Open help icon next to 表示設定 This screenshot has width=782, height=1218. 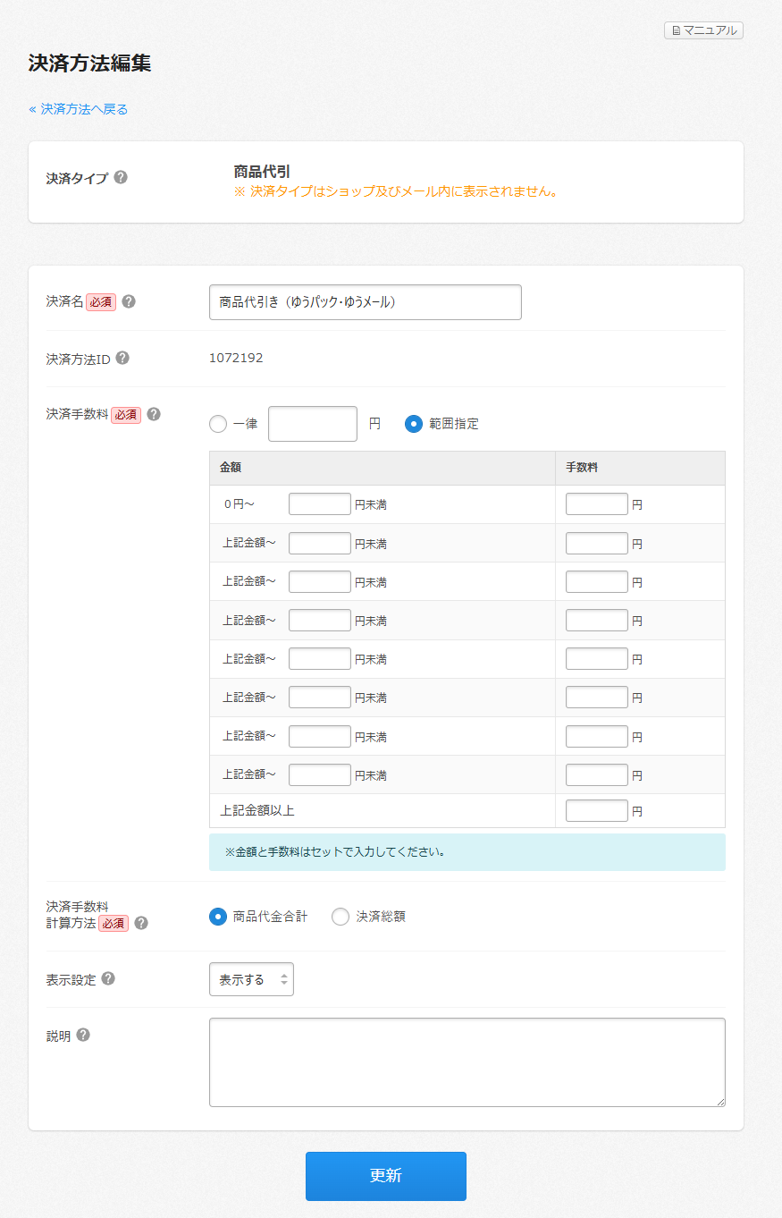108,978
